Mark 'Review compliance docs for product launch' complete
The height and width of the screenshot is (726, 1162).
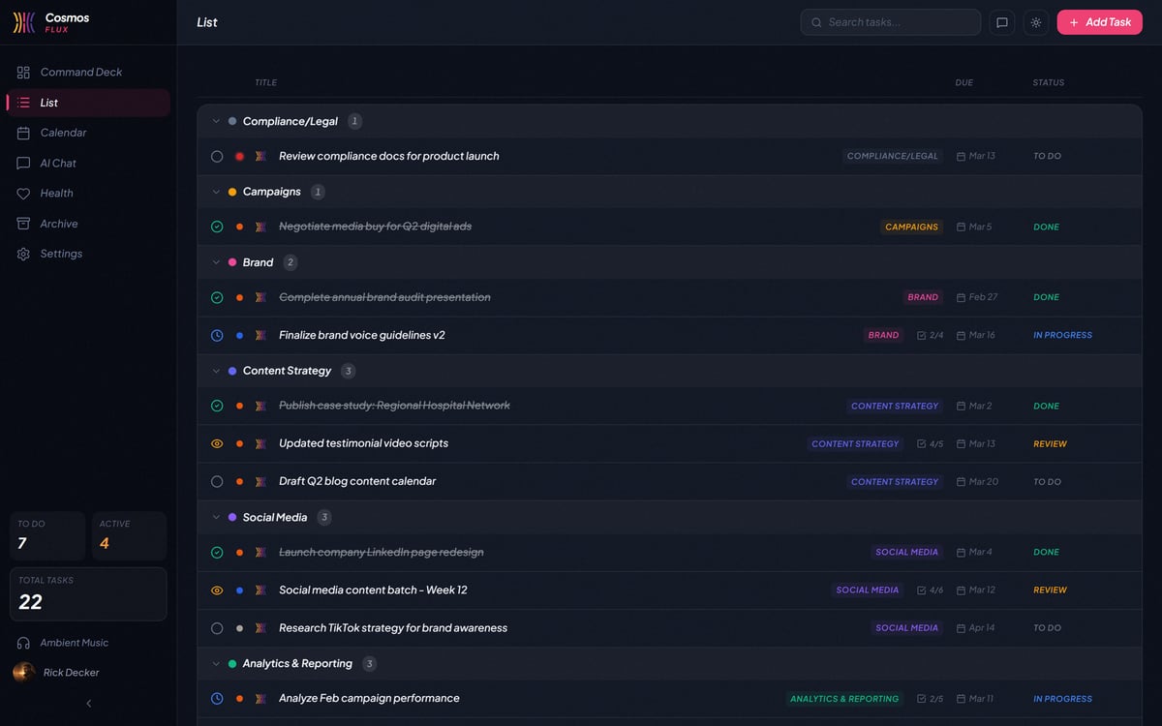click(217, 155)
